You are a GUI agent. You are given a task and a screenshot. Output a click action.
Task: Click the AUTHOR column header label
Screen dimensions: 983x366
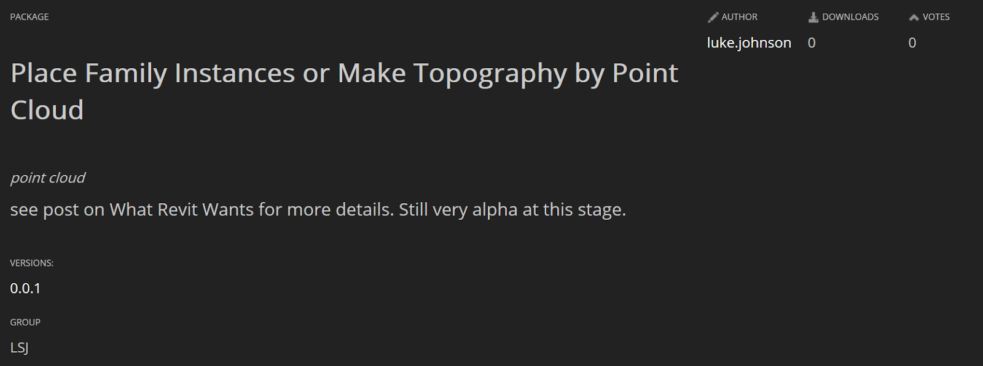click(x=739, y=17)
